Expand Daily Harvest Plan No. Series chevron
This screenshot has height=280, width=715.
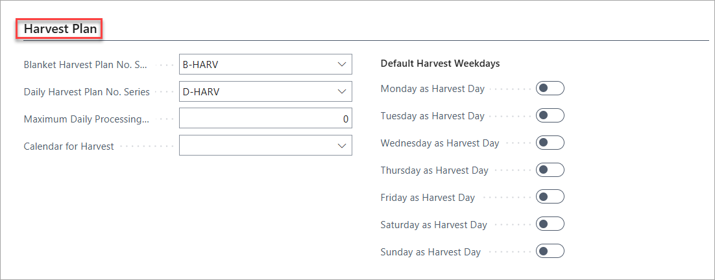[x=342, y=91]
